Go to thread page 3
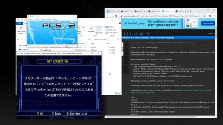This screenshot has width=223, height=125. pyautogui.click(x=124, y=34)
